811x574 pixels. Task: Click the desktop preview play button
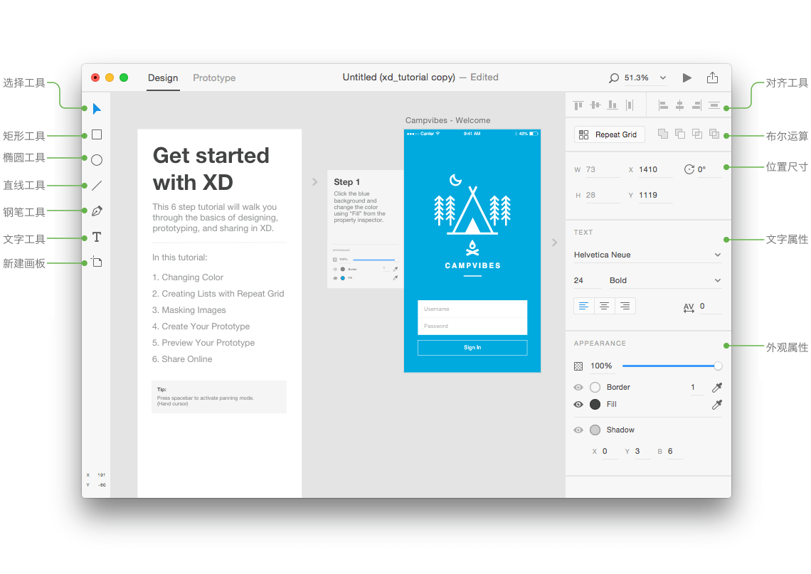(686, 78)
